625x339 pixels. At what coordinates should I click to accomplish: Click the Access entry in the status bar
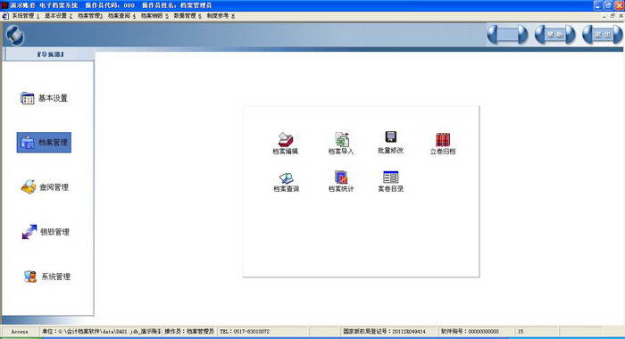click(20, 332)
